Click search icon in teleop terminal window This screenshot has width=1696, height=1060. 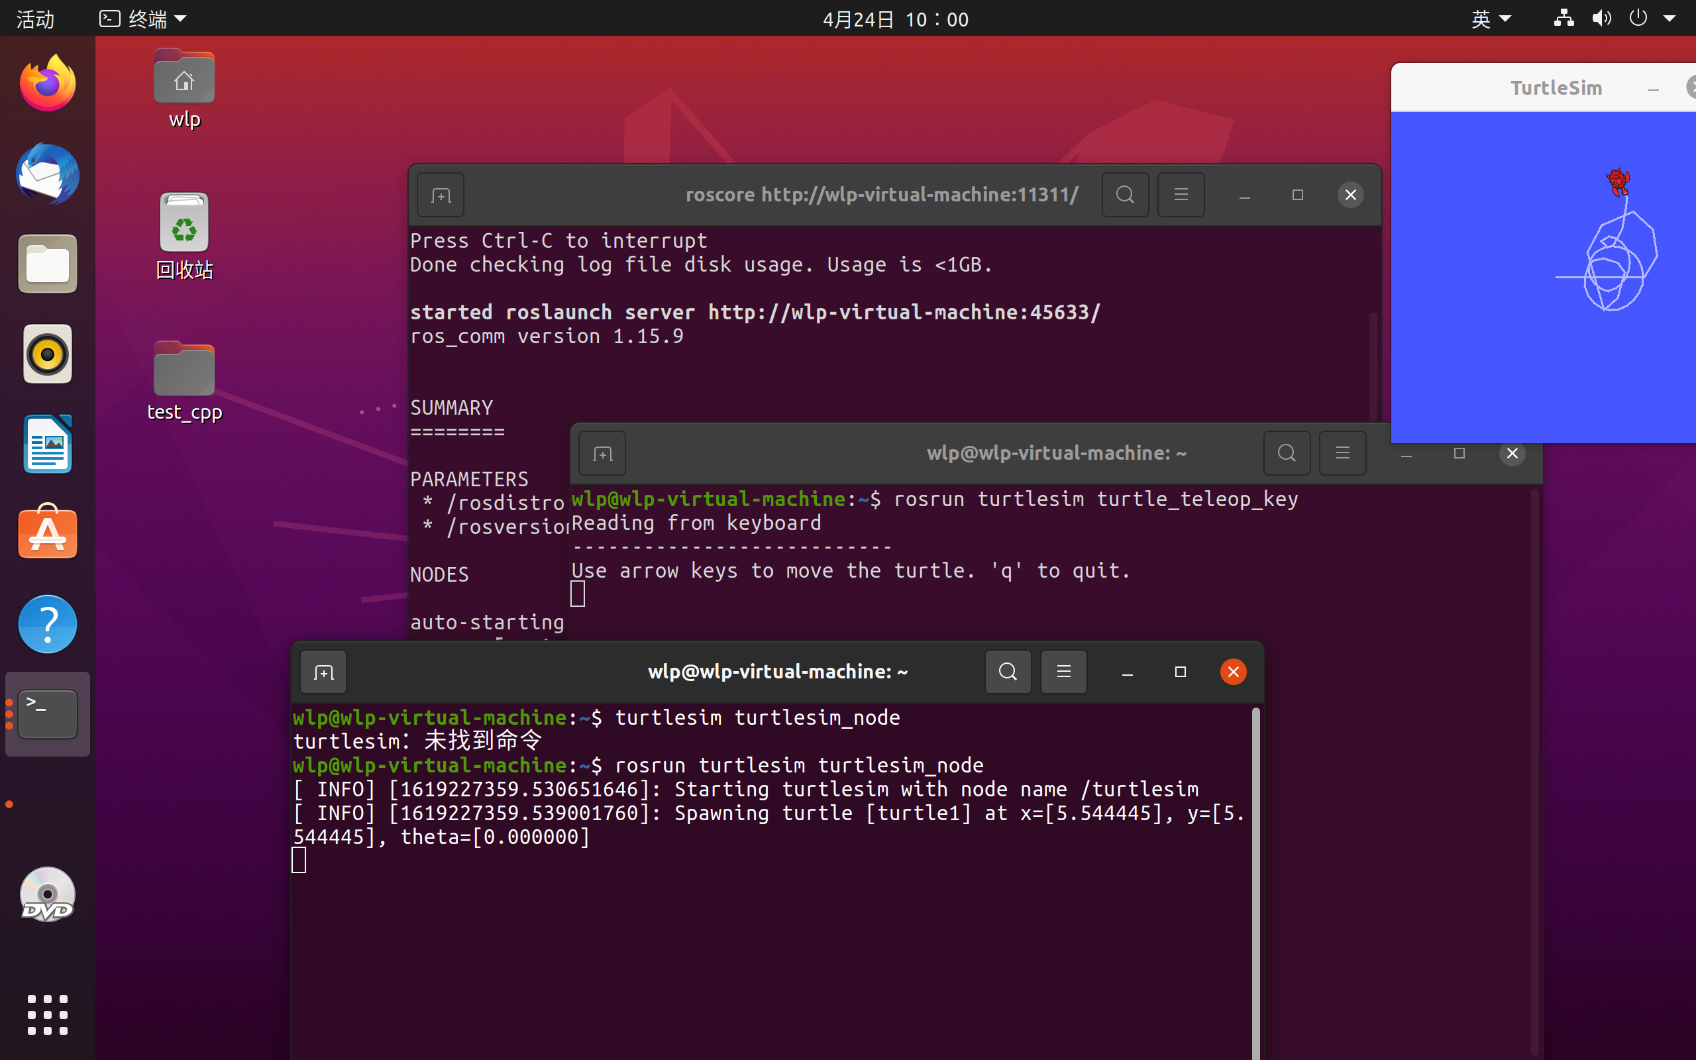1286,454
